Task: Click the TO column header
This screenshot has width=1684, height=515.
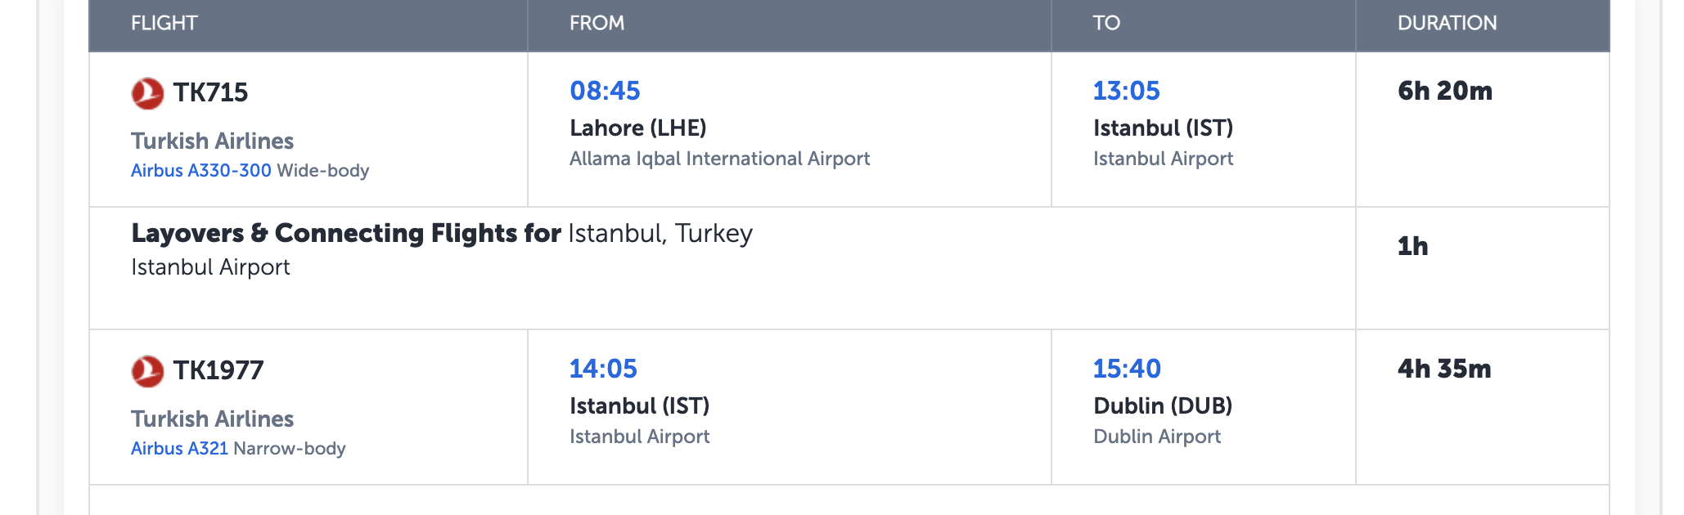Action: point(1106,23)
